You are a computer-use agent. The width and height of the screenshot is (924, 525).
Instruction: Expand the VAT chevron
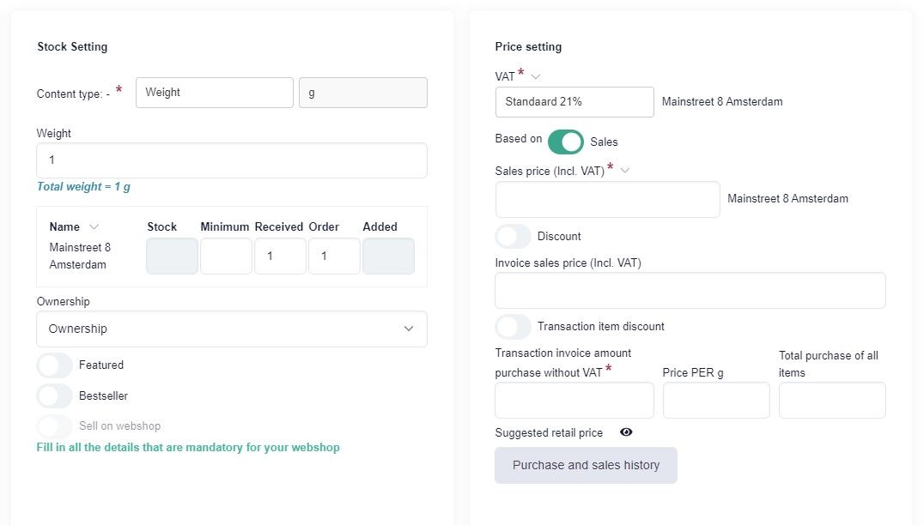(x=536, y=76)
